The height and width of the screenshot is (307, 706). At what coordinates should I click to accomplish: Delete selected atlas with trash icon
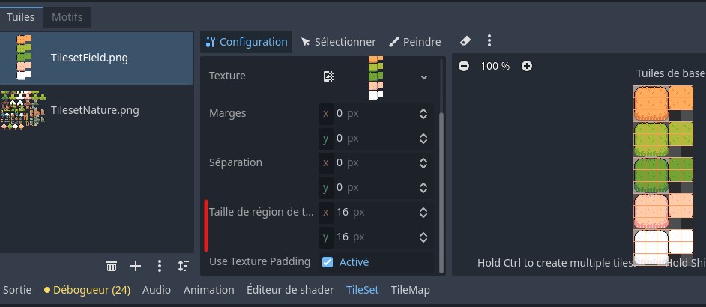[112, 266]
